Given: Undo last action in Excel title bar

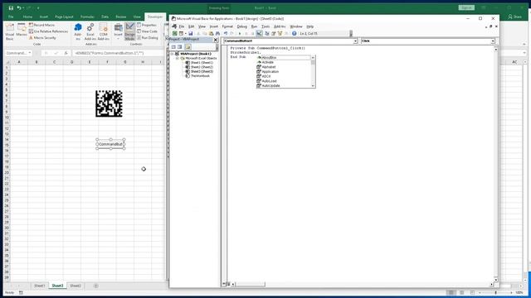Looking at the screenshot, I should pos(19,7).
